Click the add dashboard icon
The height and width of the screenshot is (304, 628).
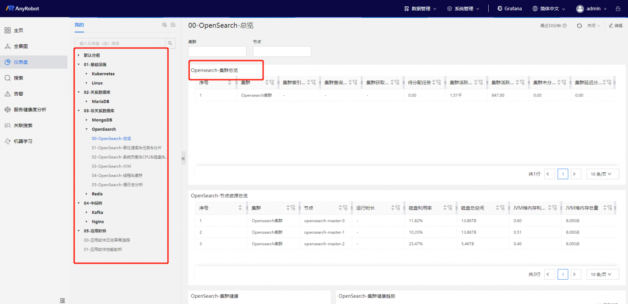tap(173, 25)
